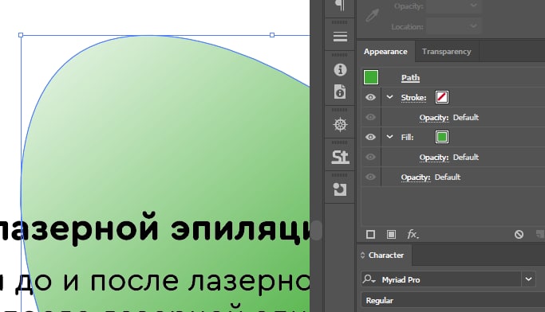The image size is (545, 312).
Task: Toggle visibility of the Fill attribute
Action: point(370,137)
